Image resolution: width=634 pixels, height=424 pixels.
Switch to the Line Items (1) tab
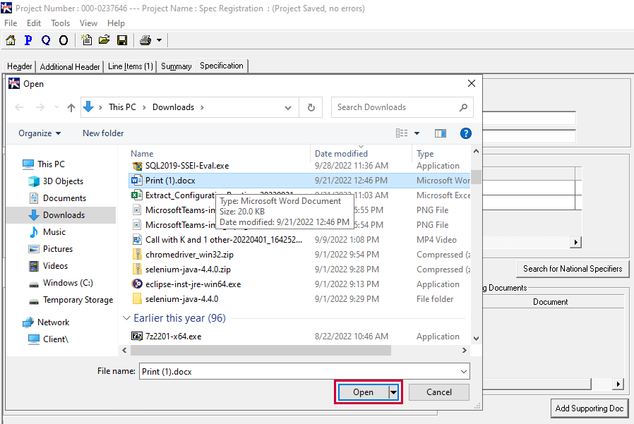tap(130, 66)
